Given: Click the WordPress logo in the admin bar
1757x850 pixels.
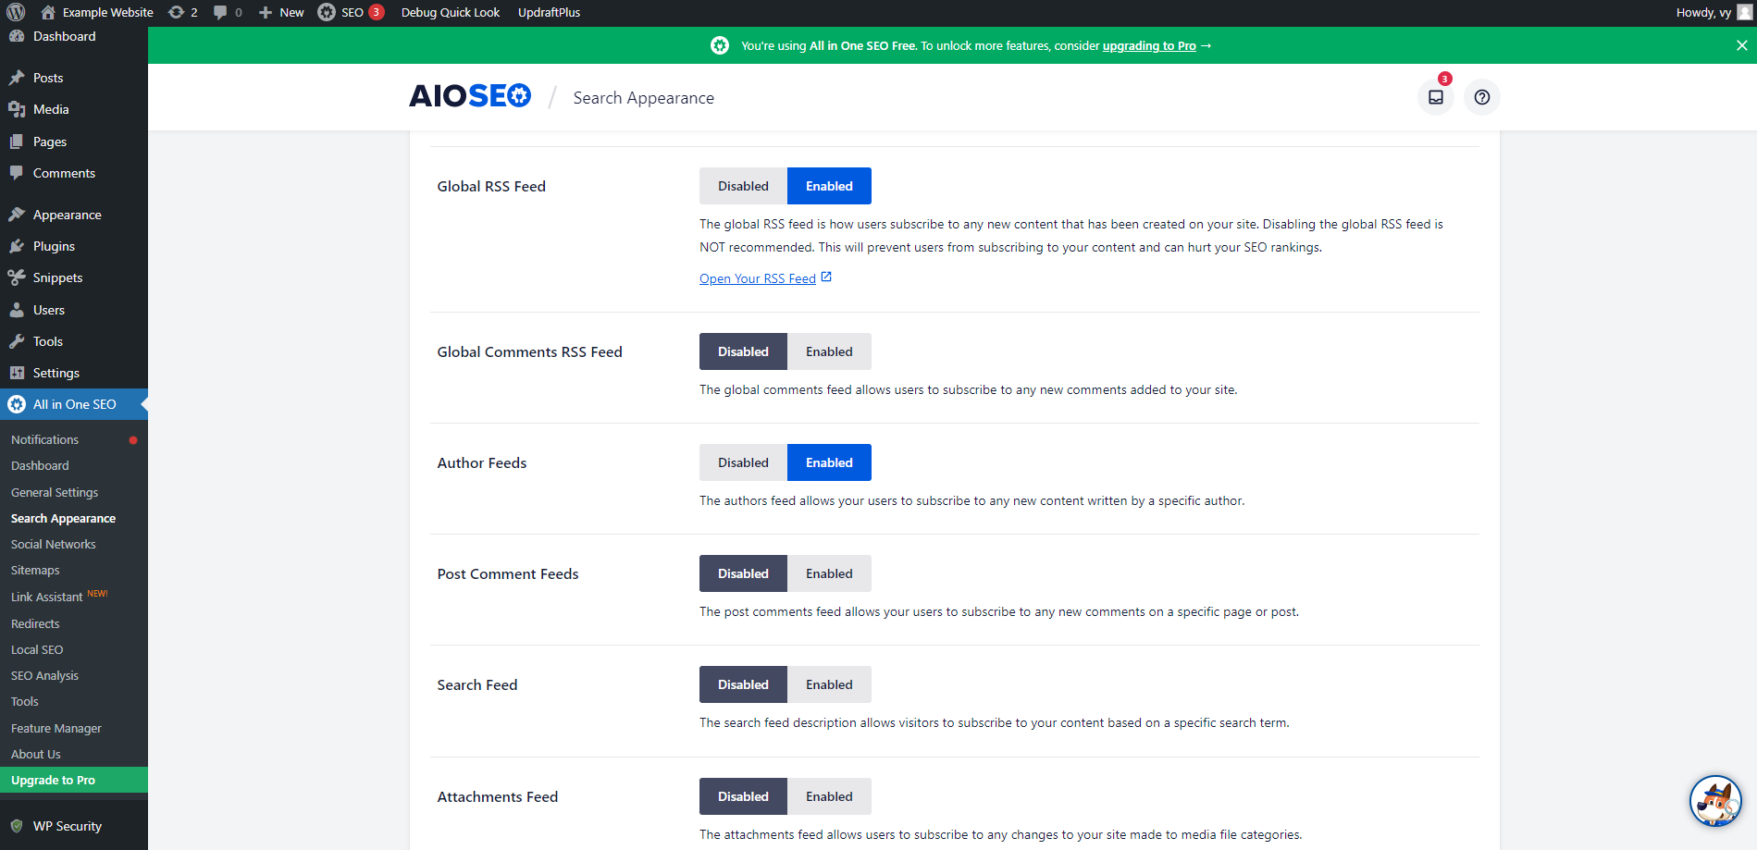Looking at the screenshot, I should coord(16,12).
